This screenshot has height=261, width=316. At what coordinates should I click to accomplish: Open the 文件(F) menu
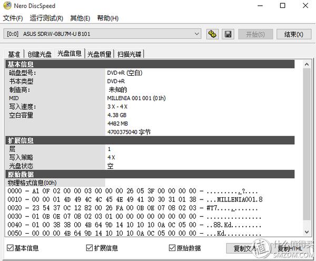click(13, 18)
